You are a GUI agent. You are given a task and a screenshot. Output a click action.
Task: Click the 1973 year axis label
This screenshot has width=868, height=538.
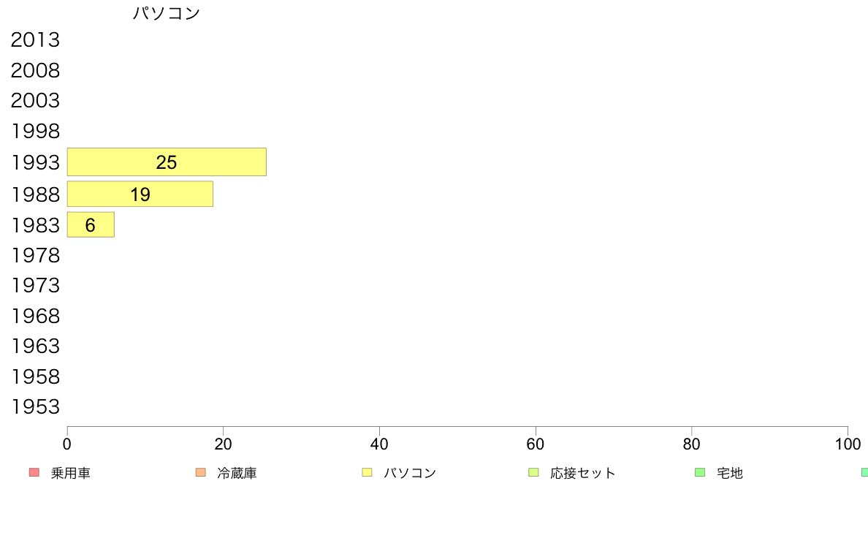pos(35,285)
